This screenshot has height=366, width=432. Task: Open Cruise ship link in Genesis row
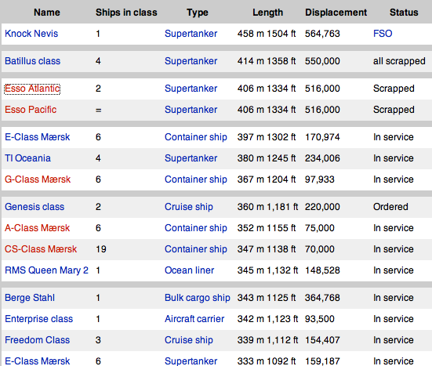tap(189, 207)
